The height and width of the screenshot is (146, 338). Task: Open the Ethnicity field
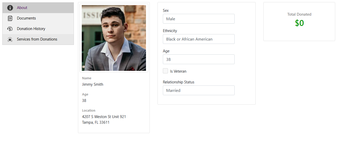[x=198, y=39]
